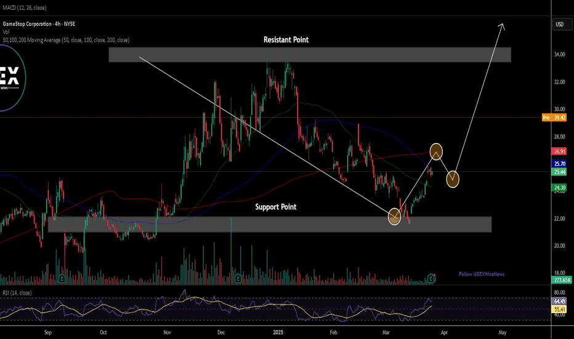This screenshot has width=574, height=339.
Task: Open the earnings marker near December
Action: pos(238,279)
